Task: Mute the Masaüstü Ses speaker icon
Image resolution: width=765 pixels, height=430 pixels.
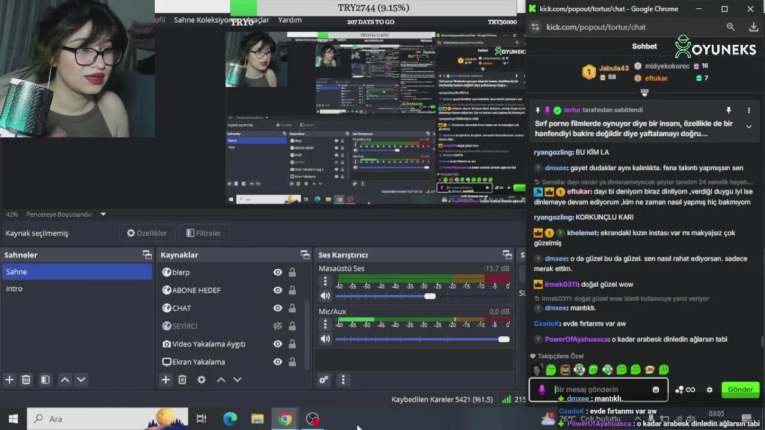Action: point(325,296)
